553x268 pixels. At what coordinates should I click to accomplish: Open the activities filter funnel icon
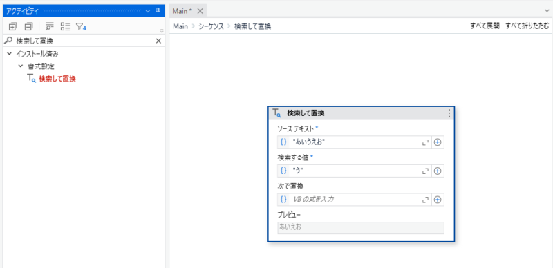(x=81, y=26)
